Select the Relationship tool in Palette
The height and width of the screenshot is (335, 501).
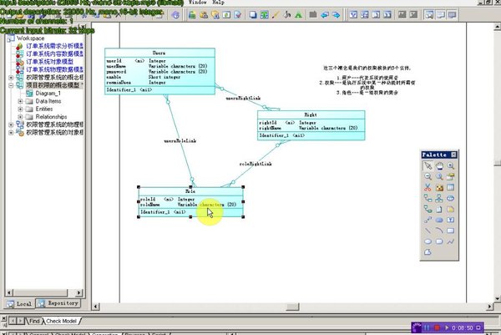click(428, 198)
